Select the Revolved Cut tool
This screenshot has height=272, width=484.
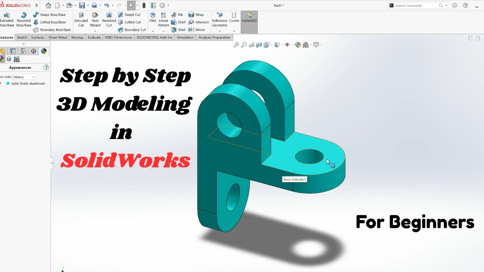(109, 19)
